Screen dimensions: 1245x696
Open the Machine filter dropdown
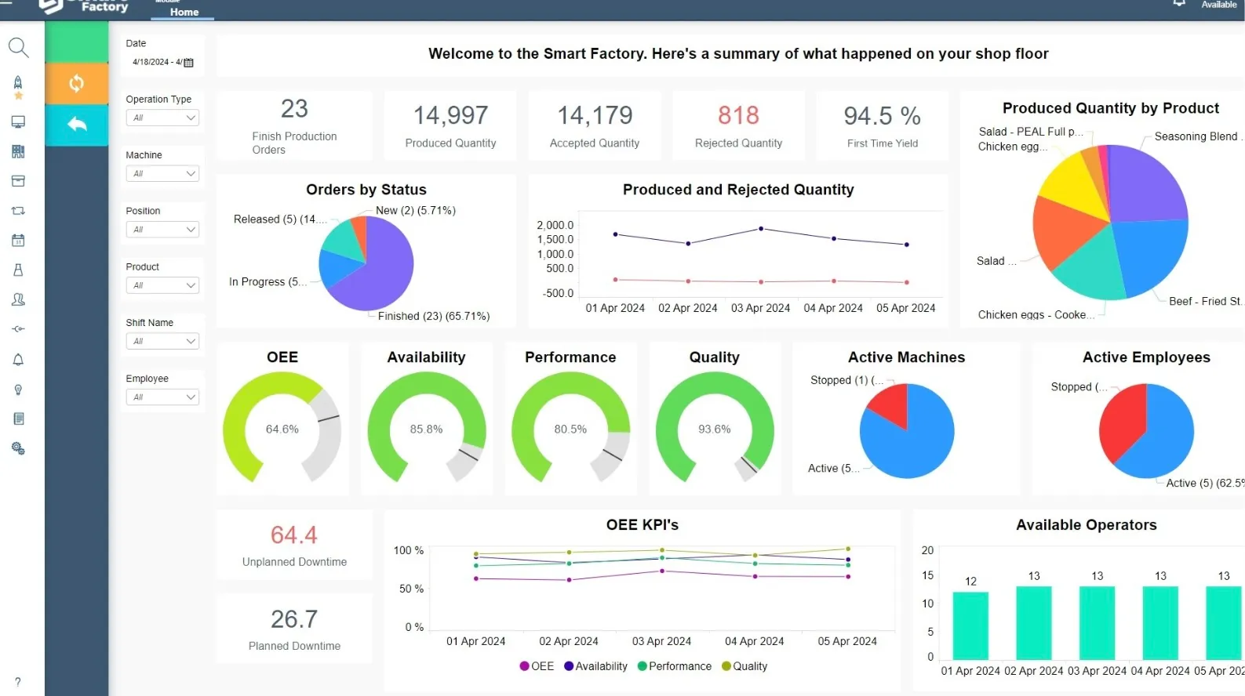pyautogui.click(x=162, y=173)
